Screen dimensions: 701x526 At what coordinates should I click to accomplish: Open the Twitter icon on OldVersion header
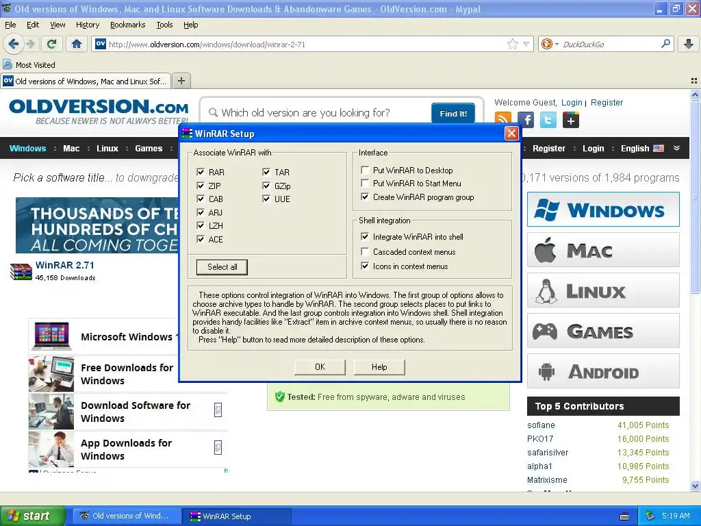(x=548, y=120)
